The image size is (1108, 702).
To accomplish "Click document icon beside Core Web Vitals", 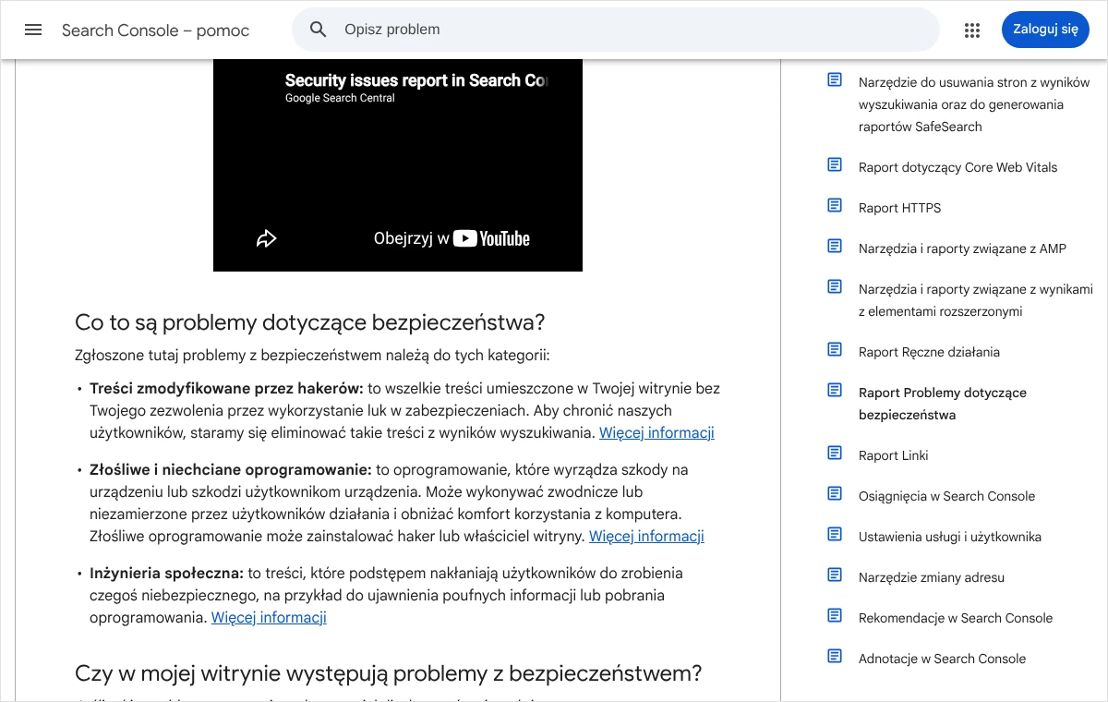I will click(835, 165).
